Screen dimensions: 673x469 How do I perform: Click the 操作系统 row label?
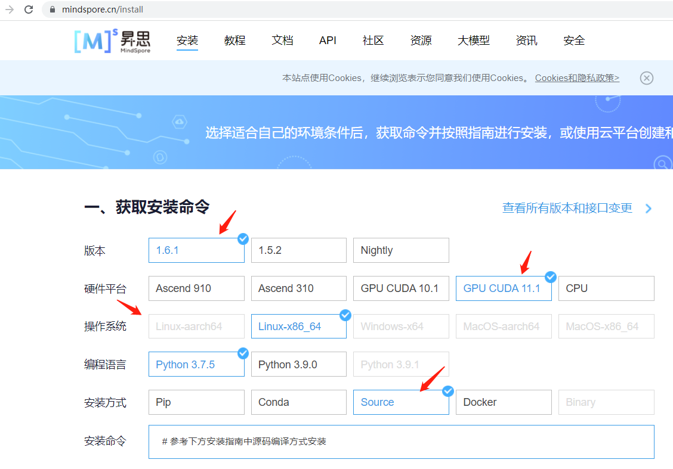point(105,327)
